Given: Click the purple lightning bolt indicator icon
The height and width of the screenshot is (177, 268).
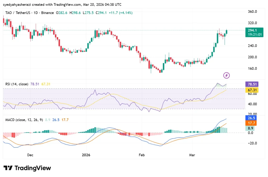Looking at the screenshot, I should coord(226,75).
